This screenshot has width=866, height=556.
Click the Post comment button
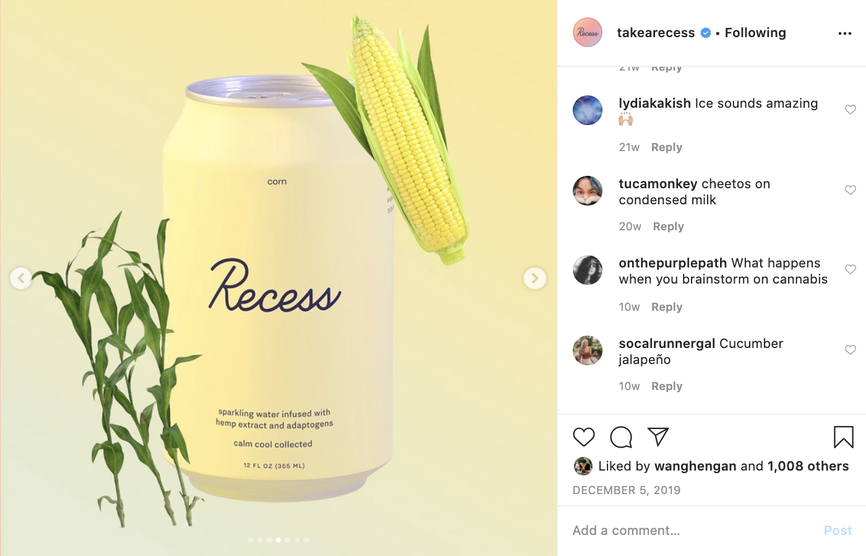coord(838,531)
